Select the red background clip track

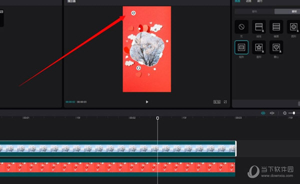pyautogui.click(x=117, y=167)
